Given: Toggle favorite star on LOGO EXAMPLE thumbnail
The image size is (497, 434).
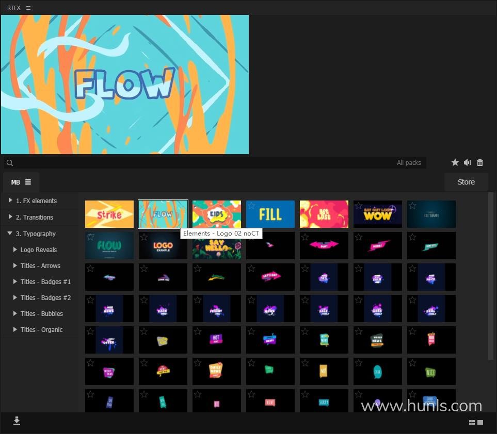Looking at the screenshot, I should pos(144,237).
